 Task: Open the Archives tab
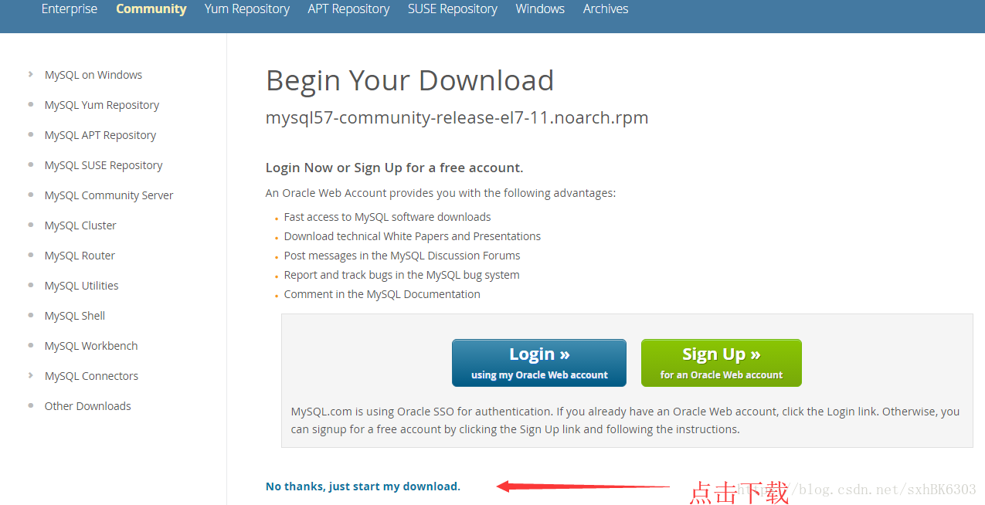[606, 9]
